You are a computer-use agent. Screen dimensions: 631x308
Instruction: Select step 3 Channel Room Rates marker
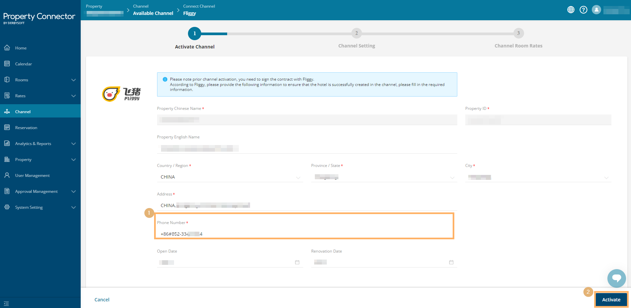(518, 33)
